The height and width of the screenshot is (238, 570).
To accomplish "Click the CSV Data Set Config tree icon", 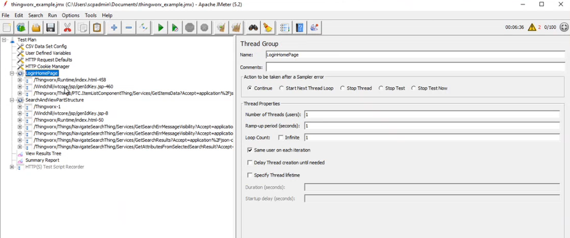I will pyautogui.click(x=20, y=46).
